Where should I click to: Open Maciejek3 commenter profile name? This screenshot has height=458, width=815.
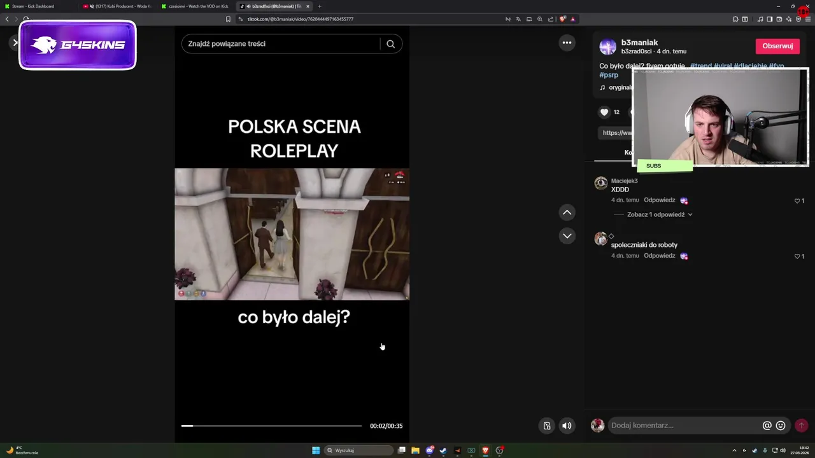click(624, 181)
